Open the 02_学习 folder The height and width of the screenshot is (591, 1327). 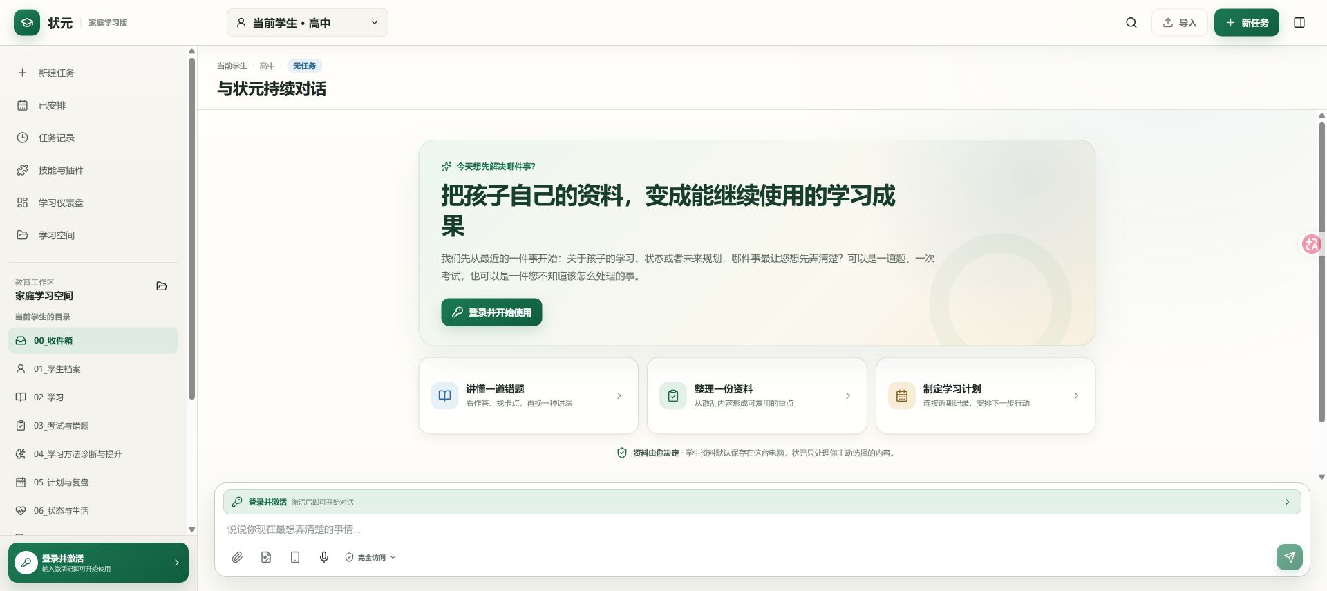click(x=93, y=397)
